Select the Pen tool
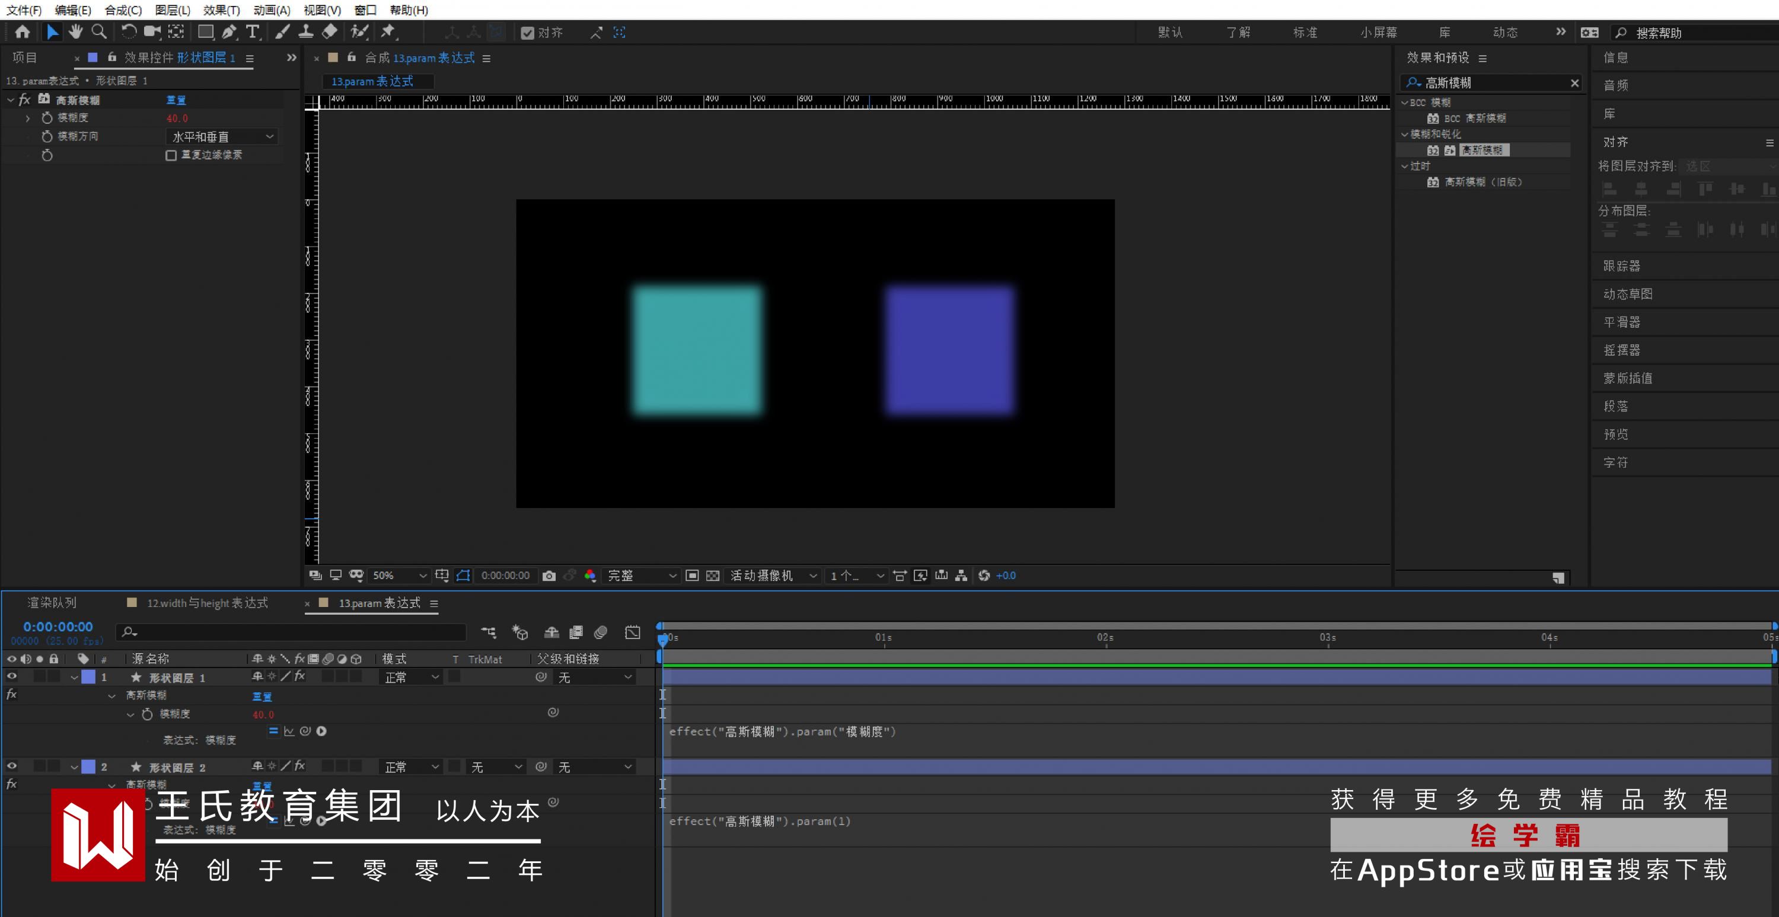This screenshot has height=917, width=1779. [229, 32]
